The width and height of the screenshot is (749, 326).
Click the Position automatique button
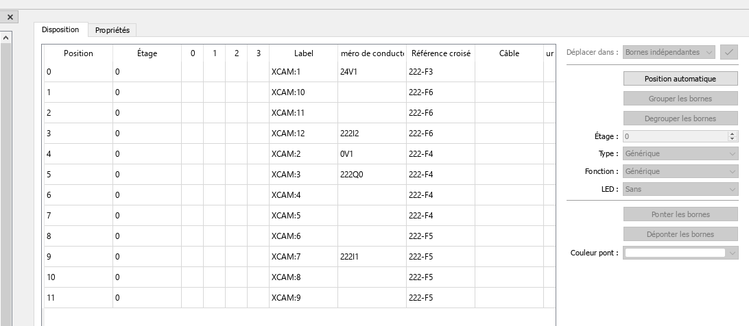(x=680, y=79)
